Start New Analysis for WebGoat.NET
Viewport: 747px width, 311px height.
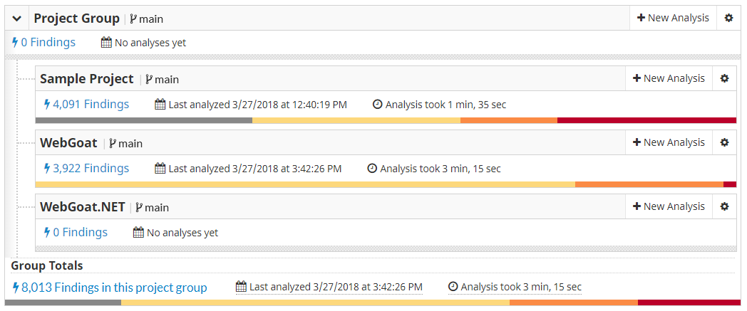(x=669, y=206)
